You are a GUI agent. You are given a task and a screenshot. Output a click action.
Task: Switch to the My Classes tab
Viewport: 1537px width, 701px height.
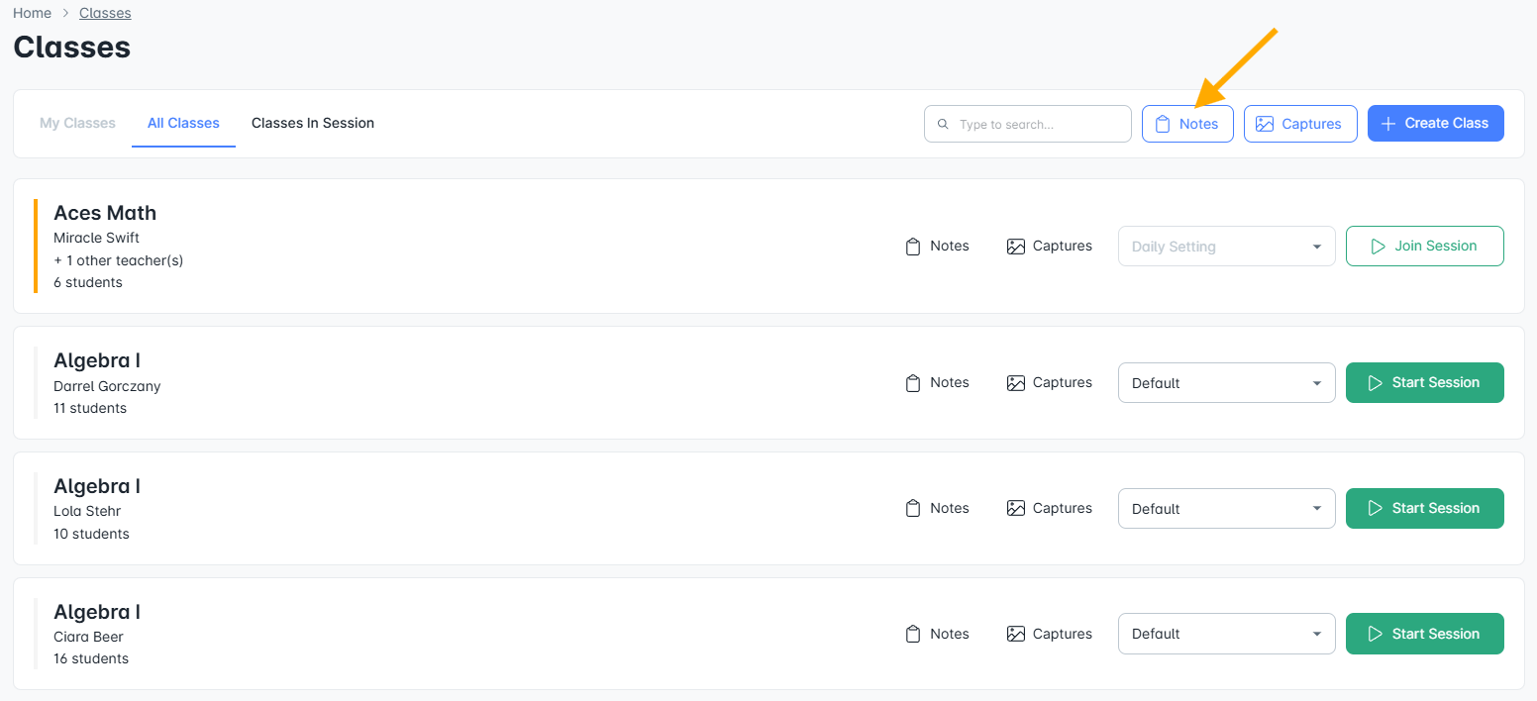(x=77, y=124)
